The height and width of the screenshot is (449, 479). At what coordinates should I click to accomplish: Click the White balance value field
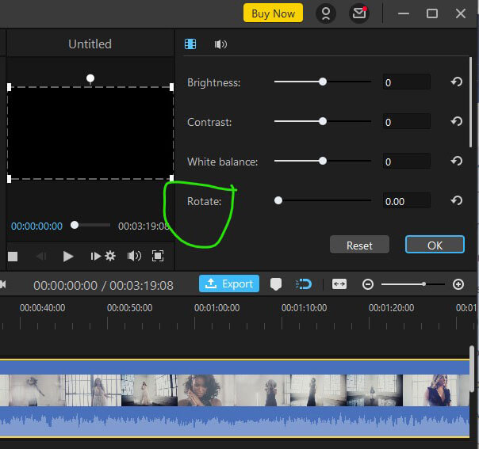(x=407, y=162)
